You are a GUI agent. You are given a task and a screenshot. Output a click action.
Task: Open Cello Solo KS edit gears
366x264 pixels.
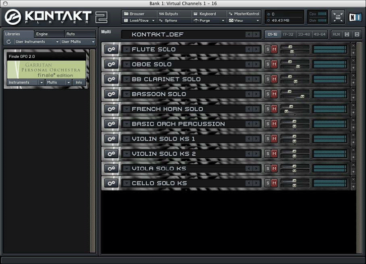pos(111,183)
